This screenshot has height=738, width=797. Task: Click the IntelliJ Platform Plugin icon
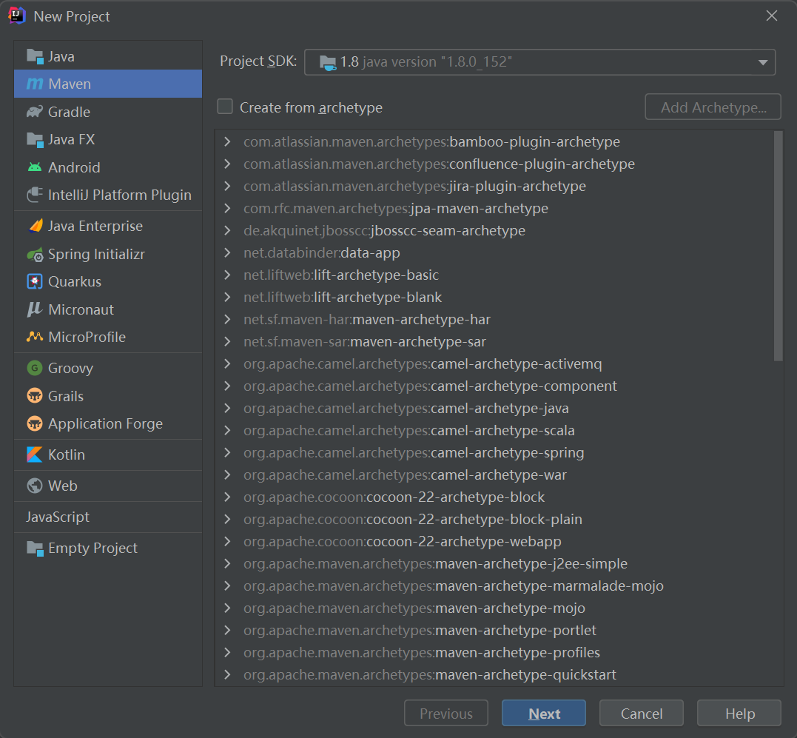[35, 195]
